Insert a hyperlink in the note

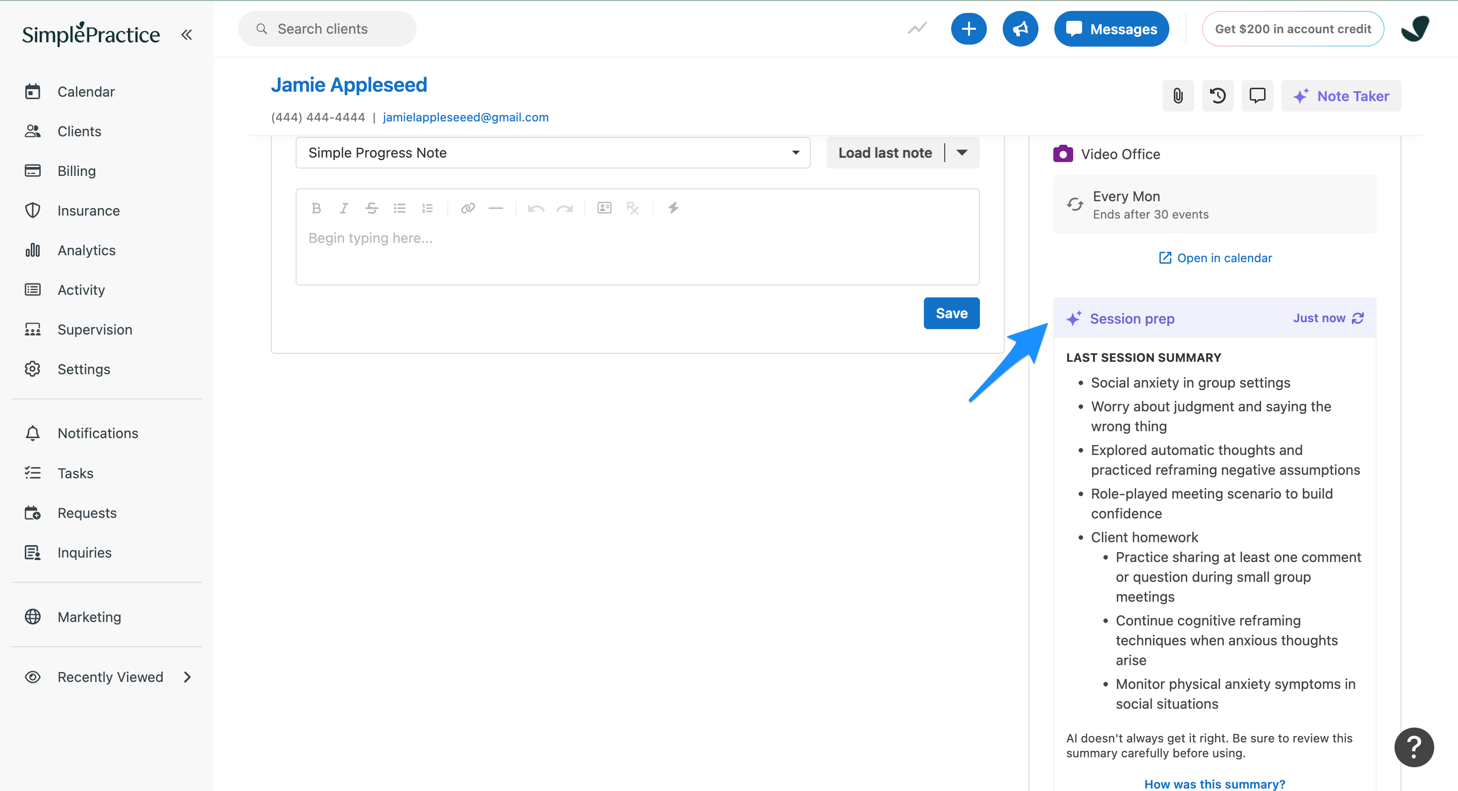tap(468, 208)
